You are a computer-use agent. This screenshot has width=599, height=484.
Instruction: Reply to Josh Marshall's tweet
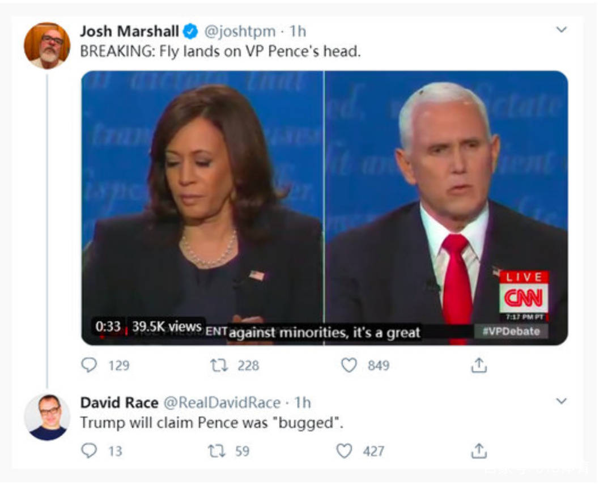coord(90,365)
